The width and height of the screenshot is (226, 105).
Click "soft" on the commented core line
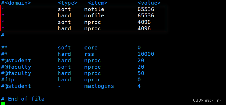(64, 48)
